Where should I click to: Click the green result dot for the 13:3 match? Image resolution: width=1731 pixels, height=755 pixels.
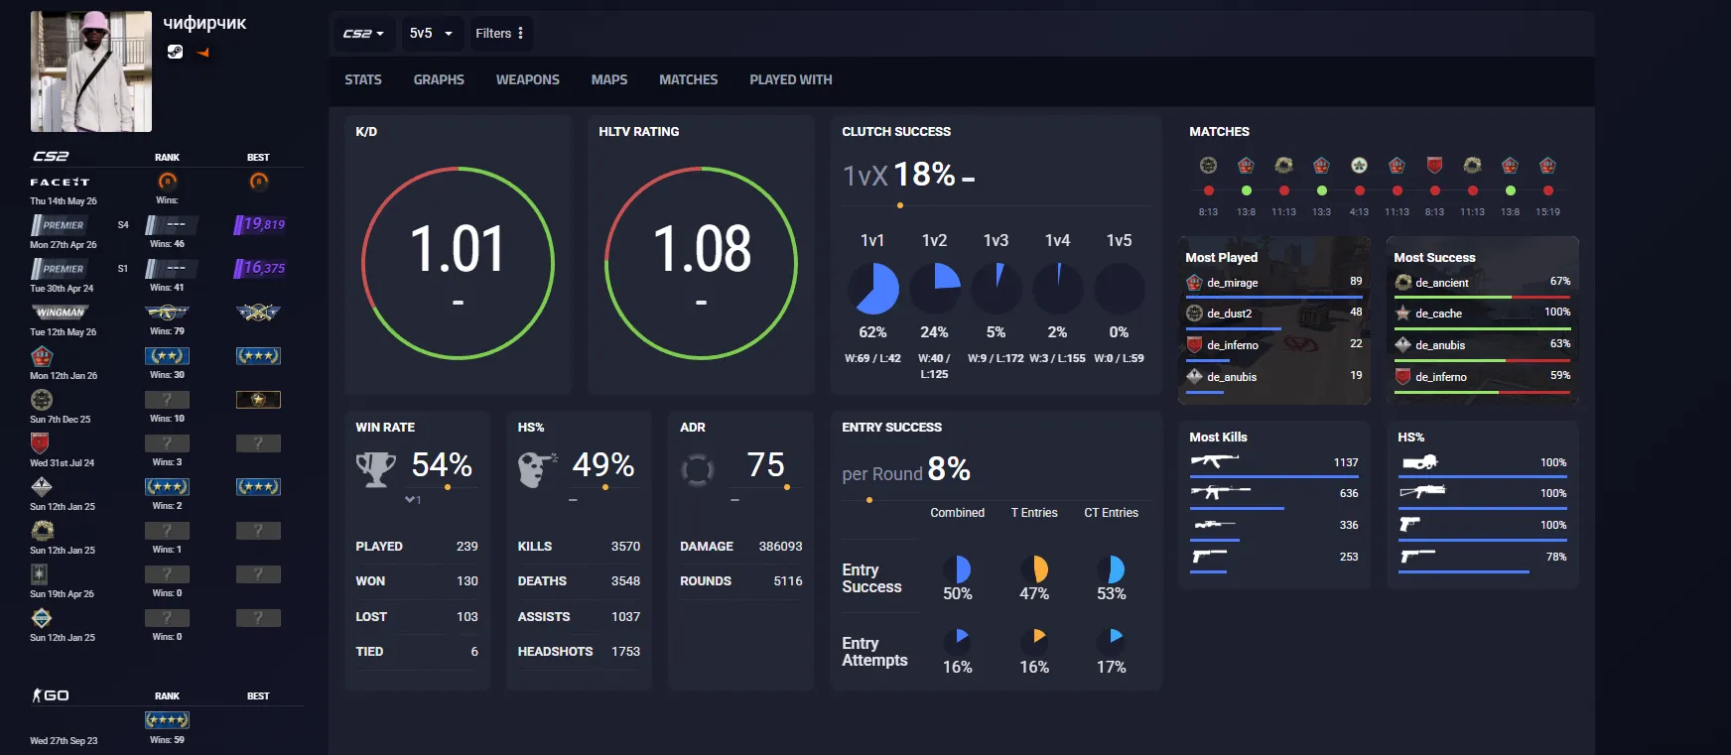1321,190
